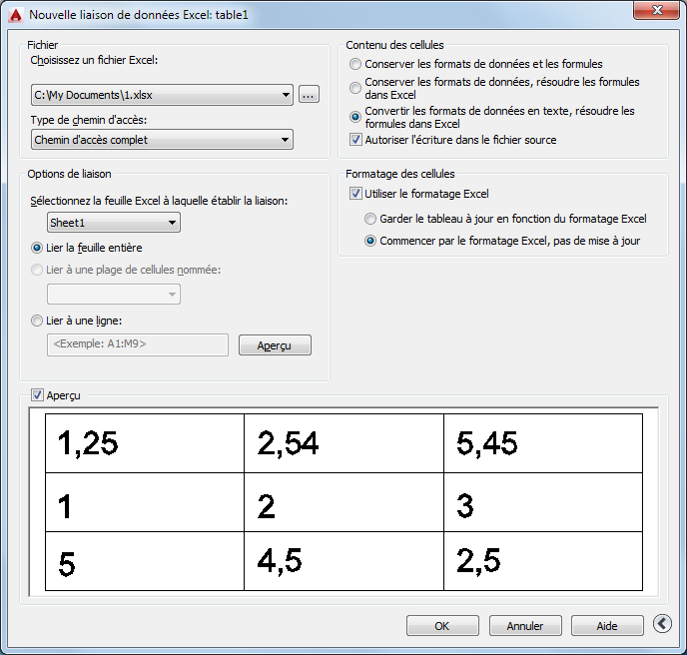The height and width of the screenshot is (655, 687).
Task: Click the 'Formatage des cellules' group title
Action: (x=400, y=174)
